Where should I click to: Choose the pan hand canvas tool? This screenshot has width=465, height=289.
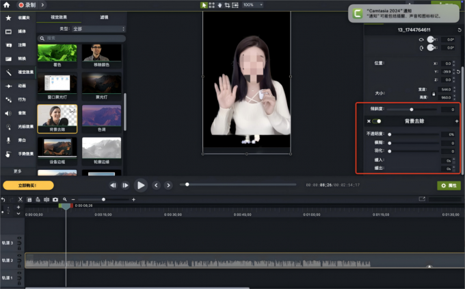[220, 5]
